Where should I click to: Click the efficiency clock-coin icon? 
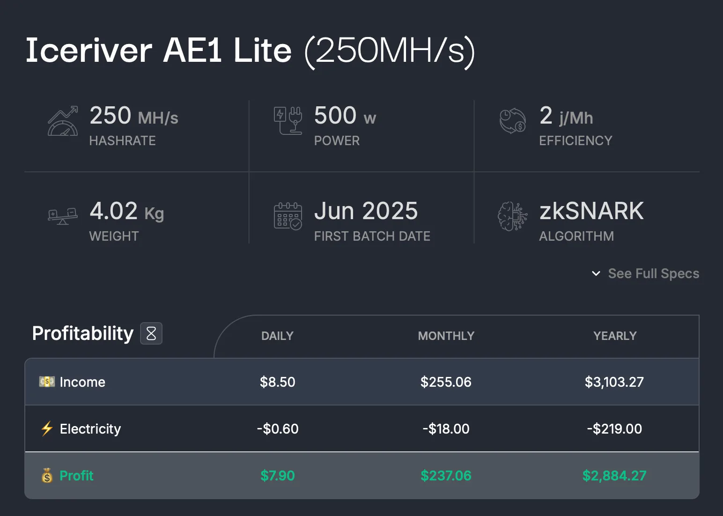[x=512, y=121]
